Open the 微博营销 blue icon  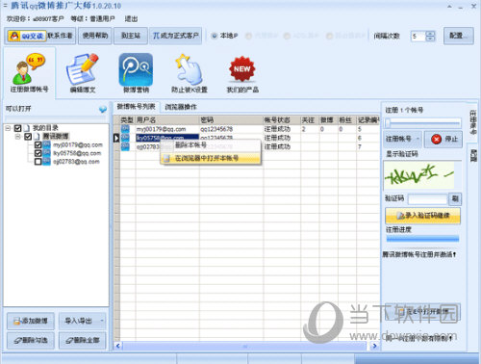[x=136, y=72]
